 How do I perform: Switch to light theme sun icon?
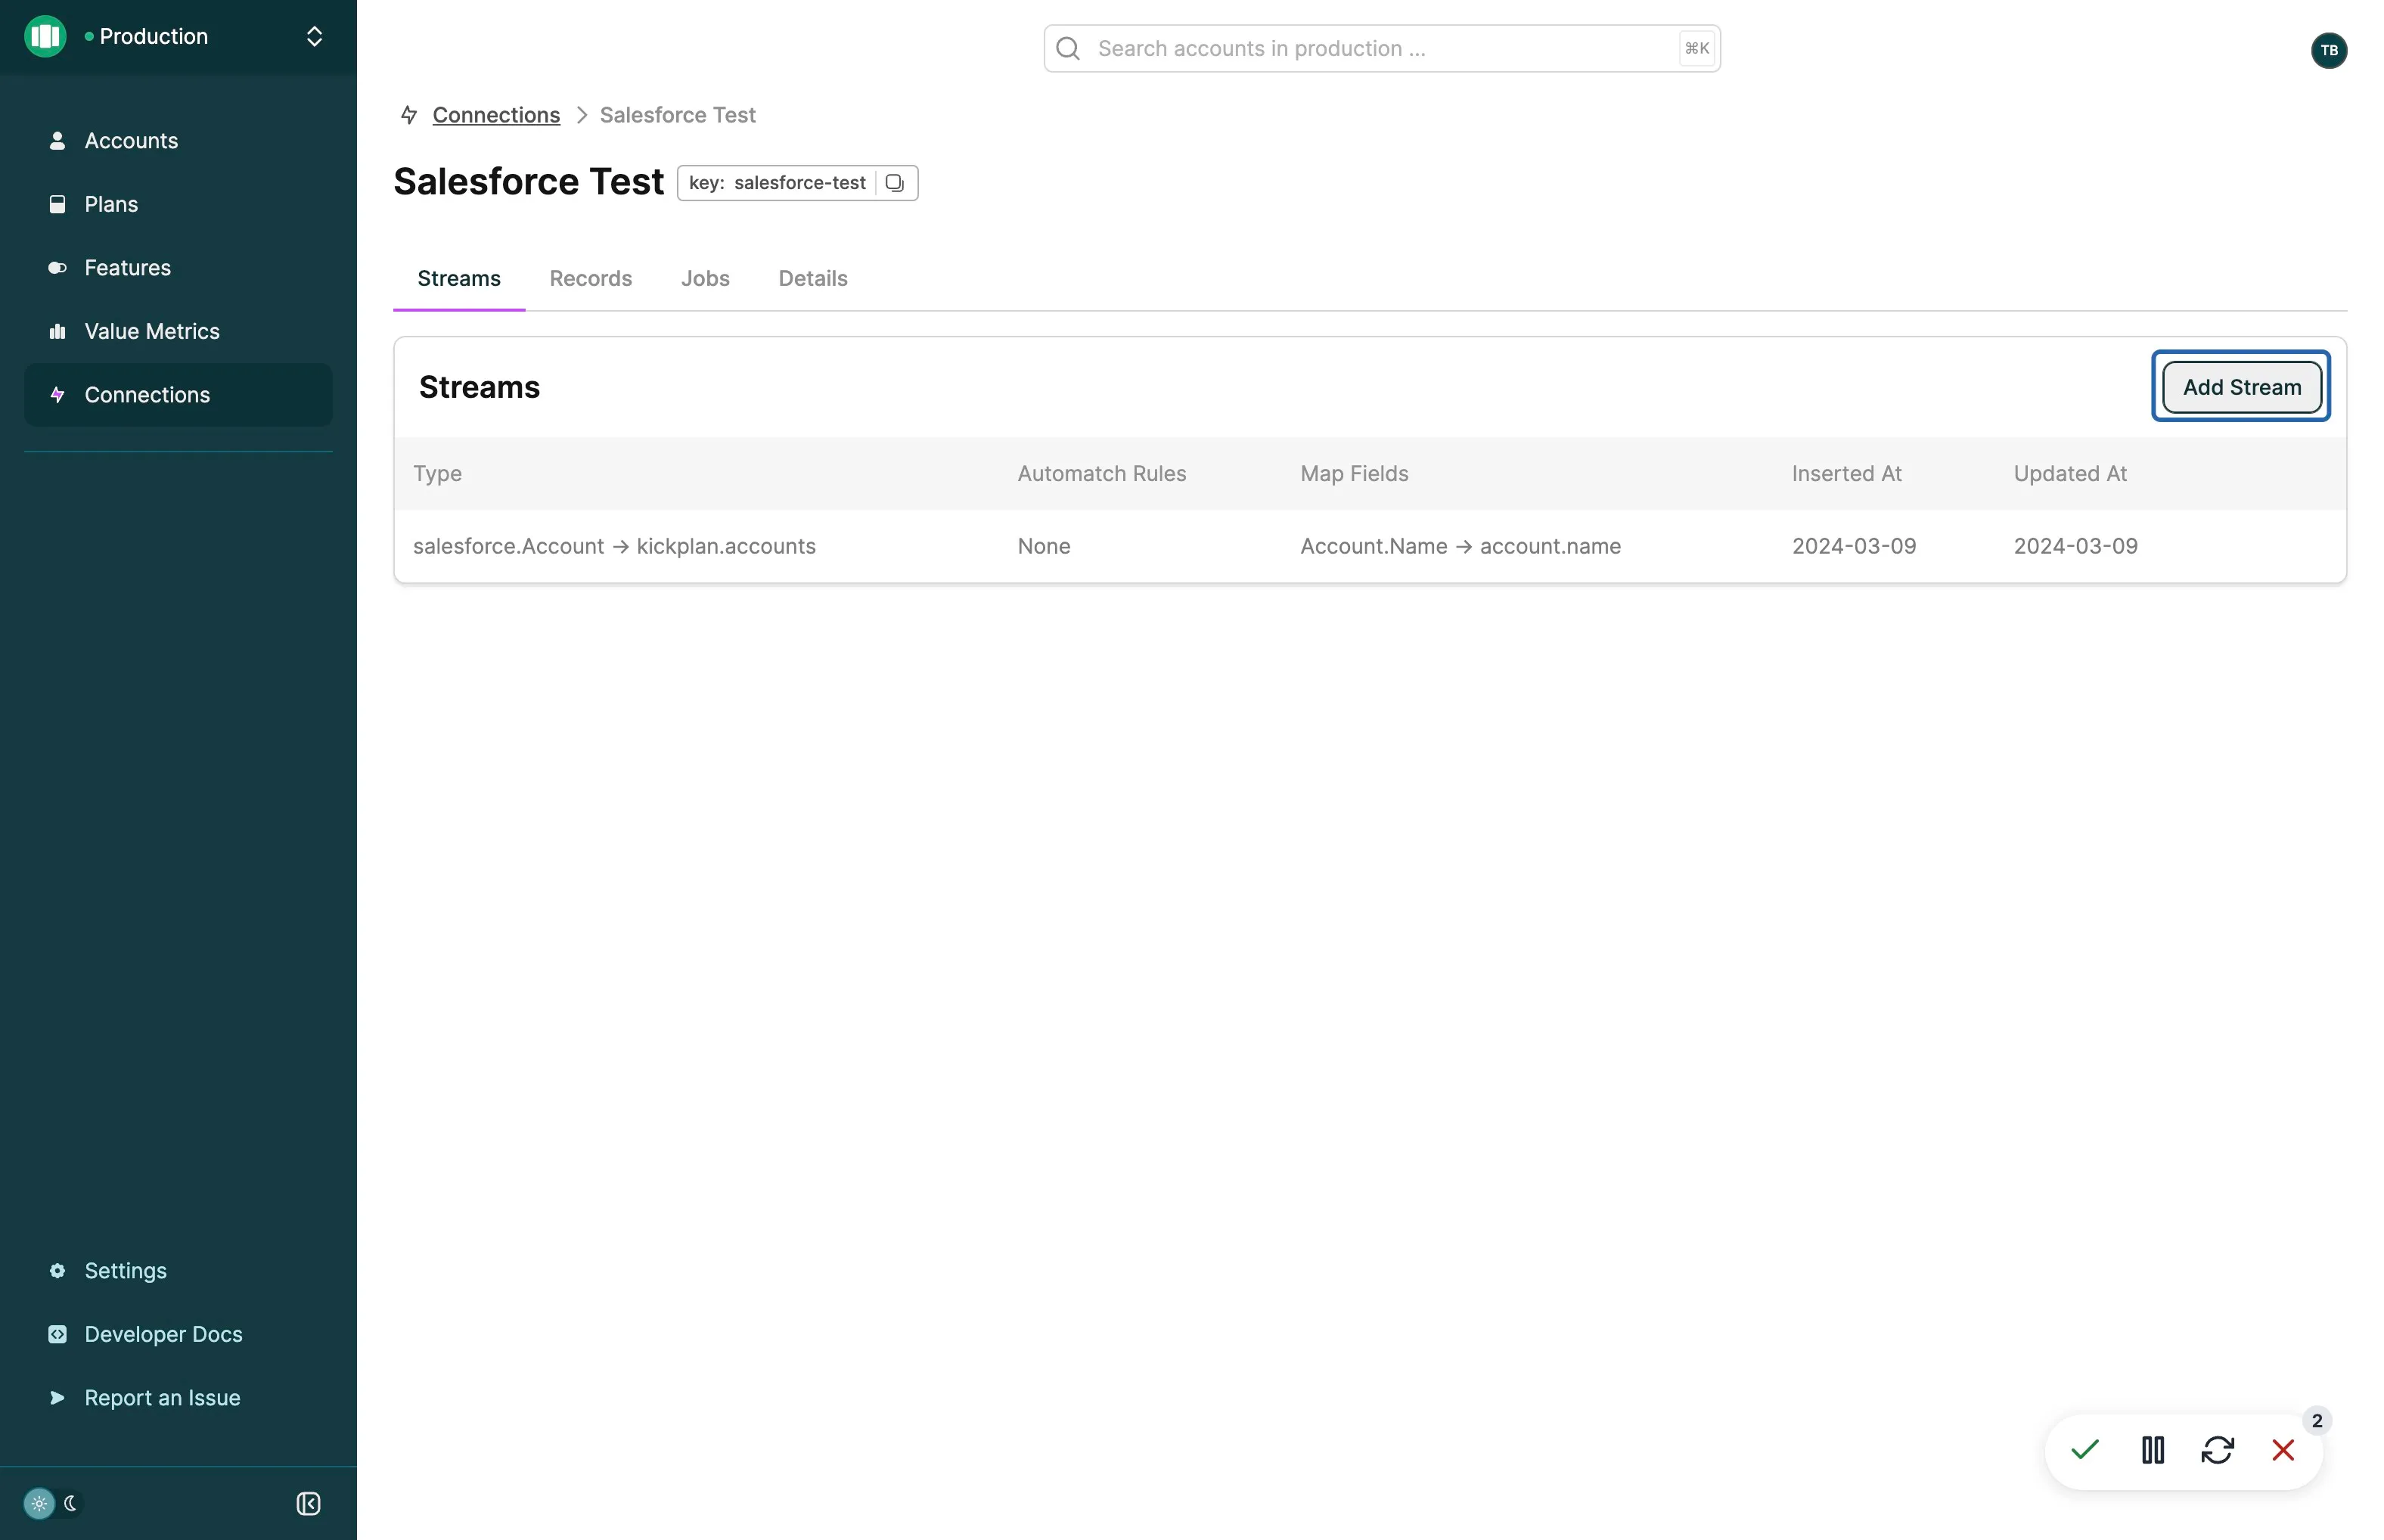39,1503
